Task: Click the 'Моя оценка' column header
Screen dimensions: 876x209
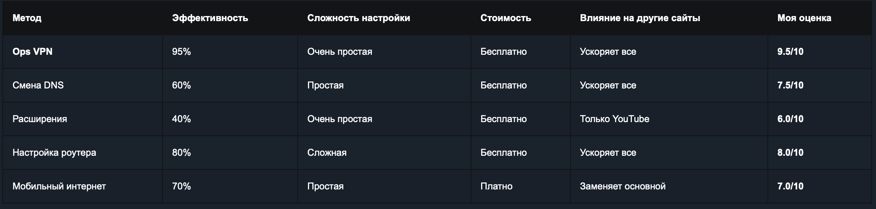Action: 804,18
